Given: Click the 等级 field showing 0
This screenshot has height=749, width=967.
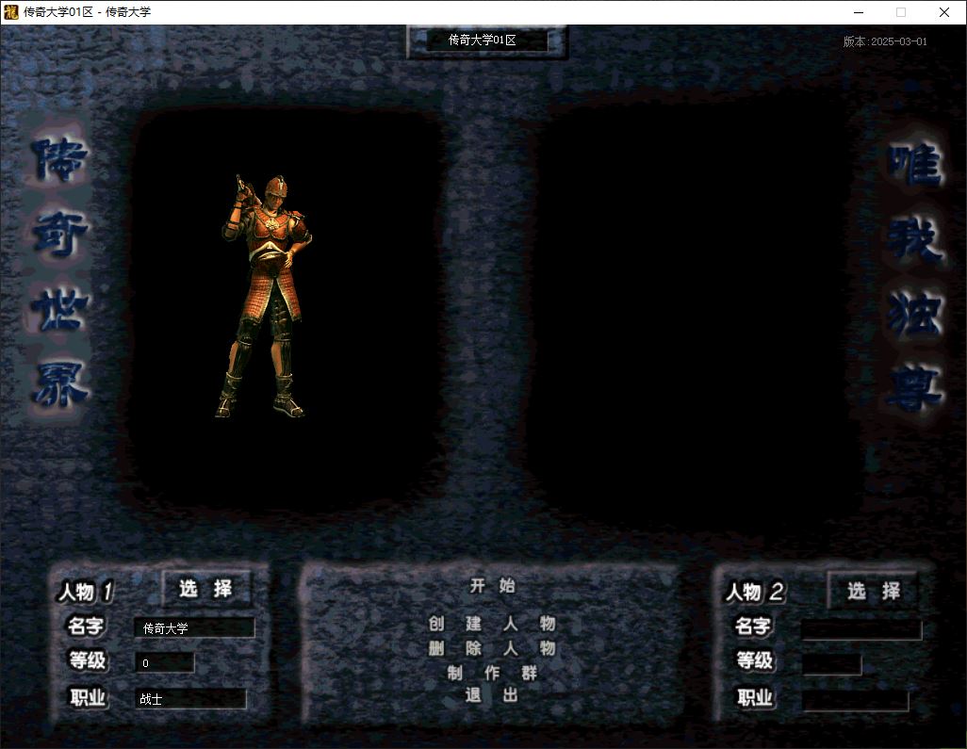Looking at the screenshot, I should coord(165,663).
